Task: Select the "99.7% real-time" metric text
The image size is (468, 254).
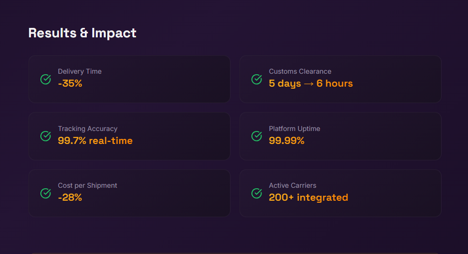Action: (x=95, y=140)
